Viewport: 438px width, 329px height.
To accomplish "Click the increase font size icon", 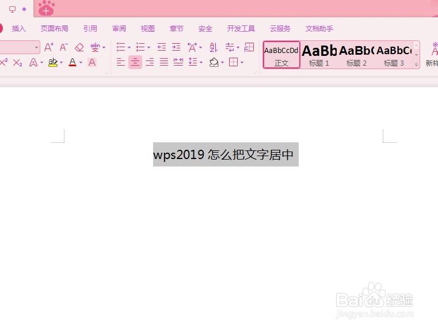I will 49,47.
